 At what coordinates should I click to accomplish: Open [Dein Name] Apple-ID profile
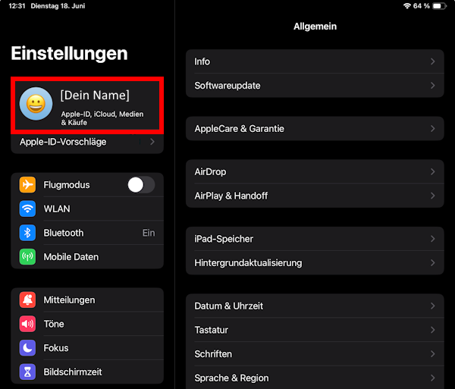tap(87, 105)
